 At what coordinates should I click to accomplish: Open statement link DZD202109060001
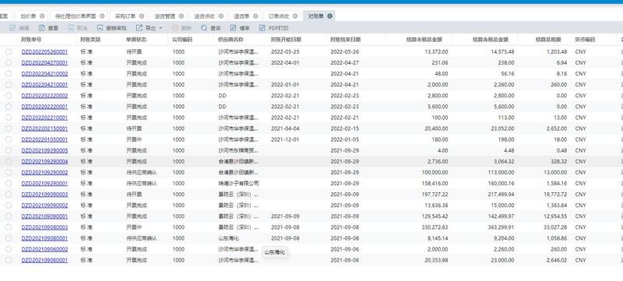pyautogui.click(x=44, y=260)
